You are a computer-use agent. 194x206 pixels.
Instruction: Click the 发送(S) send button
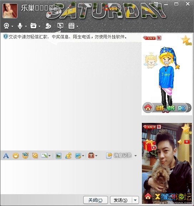coord(121,200)
